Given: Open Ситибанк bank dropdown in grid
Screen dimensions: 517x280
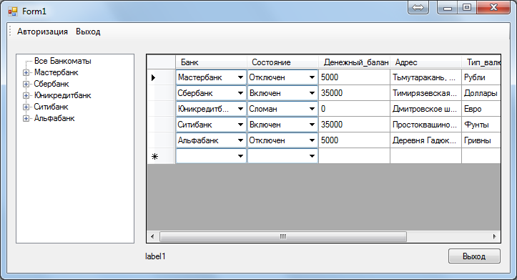Looking at the screenshot, I should coord(240,125).
